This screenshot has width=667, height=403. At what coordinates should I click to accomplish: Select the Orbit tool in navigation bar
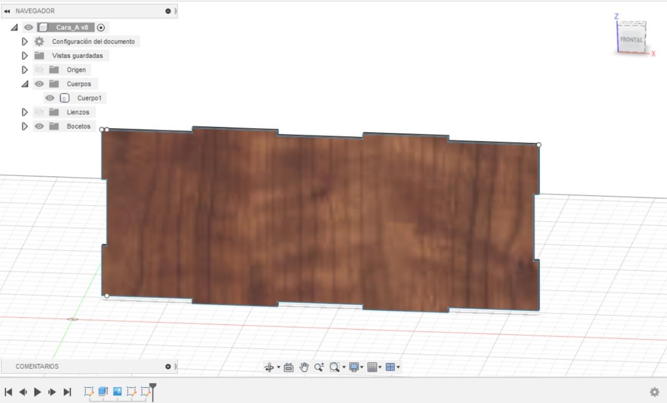tap(269, 368)
